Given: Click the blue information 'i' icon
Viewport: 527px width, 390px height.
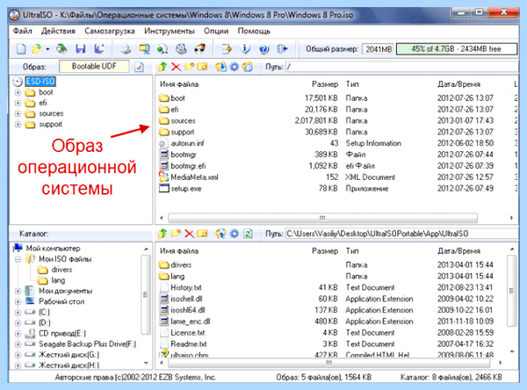Looking at the screenshot, I should pyautogui.click(x=245, y=49).
